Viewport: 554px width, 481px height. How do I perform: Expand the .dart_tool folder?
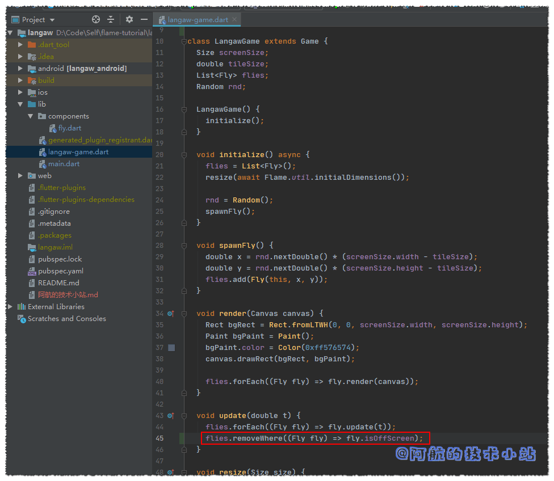[20, 45]
